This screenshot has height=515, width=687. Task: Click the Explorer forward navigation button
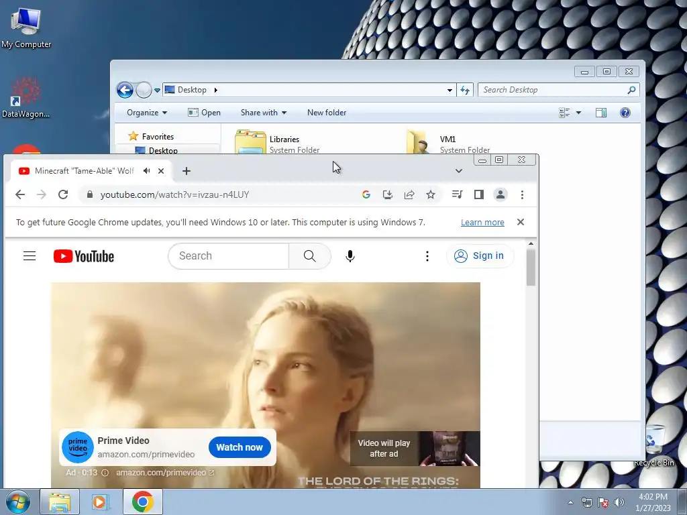(x=144, y=91)
